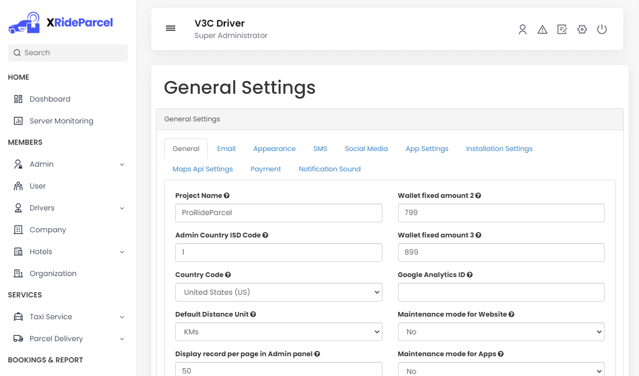Switch to the Maps Api Settings tab

pos(202,169)
